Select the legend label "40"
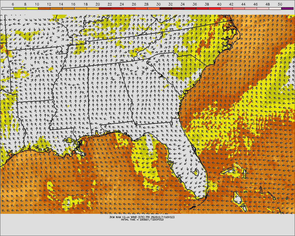The width and height of the screenshot is (295, 236). (x=219, y=4)
